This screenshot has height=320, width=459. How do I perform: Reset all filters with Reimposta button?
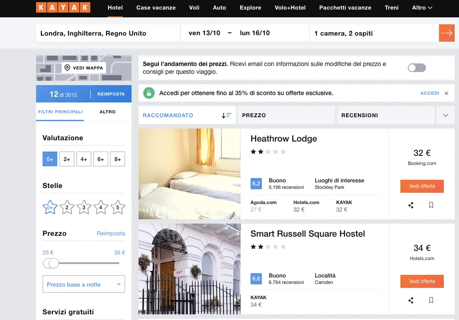coord(111,94)
